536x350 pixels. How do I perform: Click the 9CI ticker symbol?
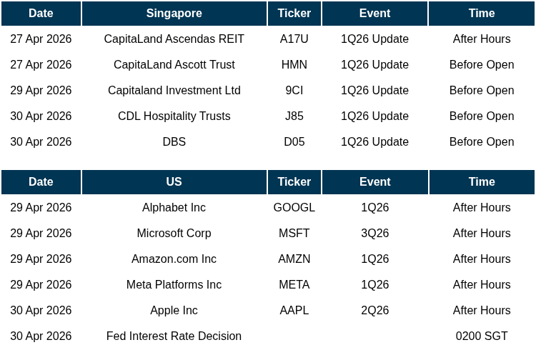(294, 91)
